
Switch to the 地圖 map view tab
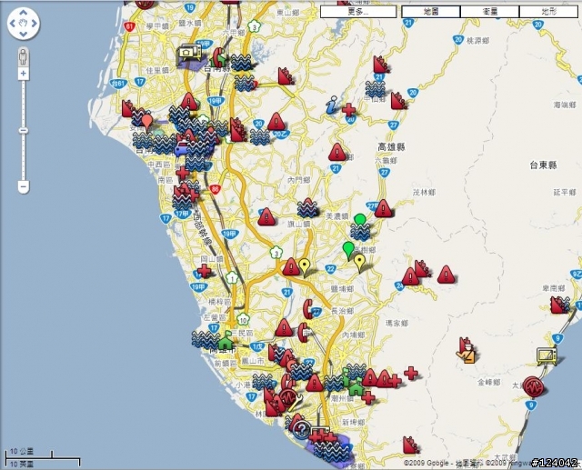coord(431,12)
